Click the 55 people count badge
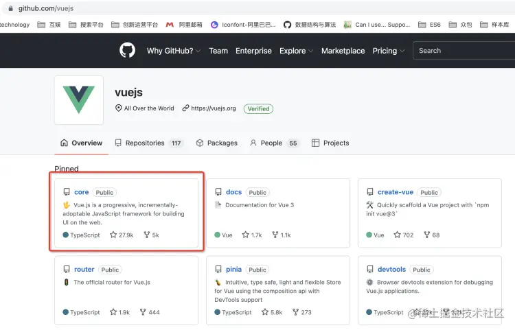This screenshot has width=515, height=330. click(293, 143)
